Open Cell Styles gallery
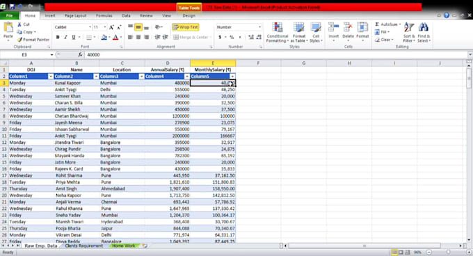Image resolution: width=473 pixels, height=256 pixels. [316, 32]
